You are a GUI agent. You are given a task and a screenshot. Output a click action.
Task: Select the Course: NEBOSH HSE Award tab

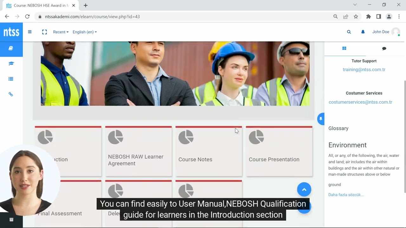[x=41, y=5]
